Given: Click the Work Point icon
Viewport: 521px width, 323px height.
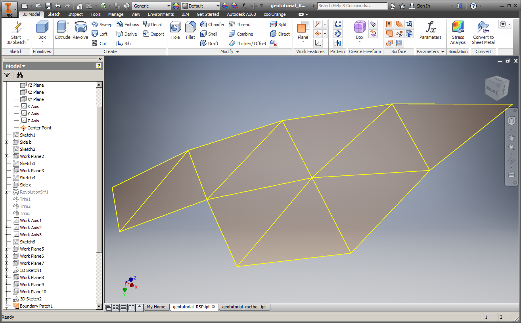Looking at the screenshot, I should [318, 34].
